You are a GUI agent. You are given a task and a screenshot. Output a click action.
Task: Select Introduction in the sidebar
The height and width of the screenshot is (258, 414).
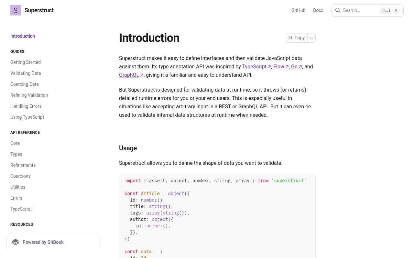tap(23, 36)
